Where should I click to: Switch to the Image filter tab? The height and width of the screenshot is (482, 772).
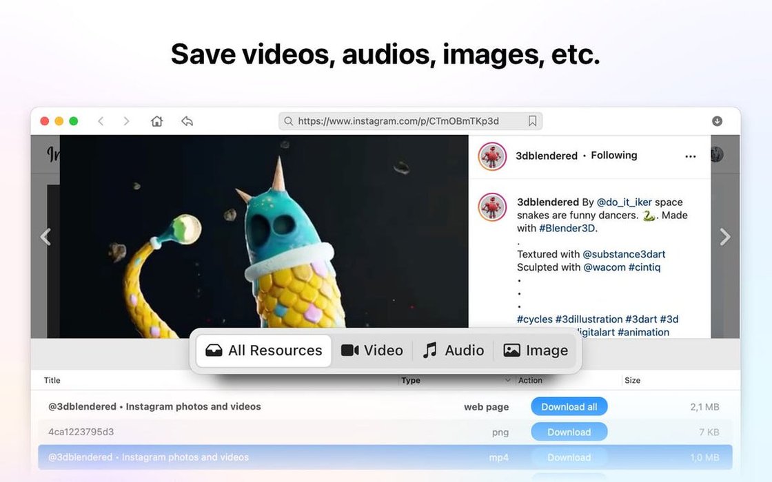(x=536, y=350)
